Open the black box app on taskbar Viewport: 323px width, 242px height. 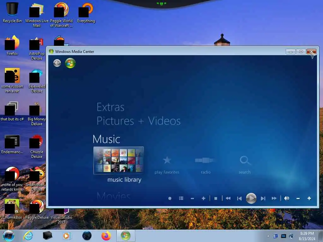[47, 236]
